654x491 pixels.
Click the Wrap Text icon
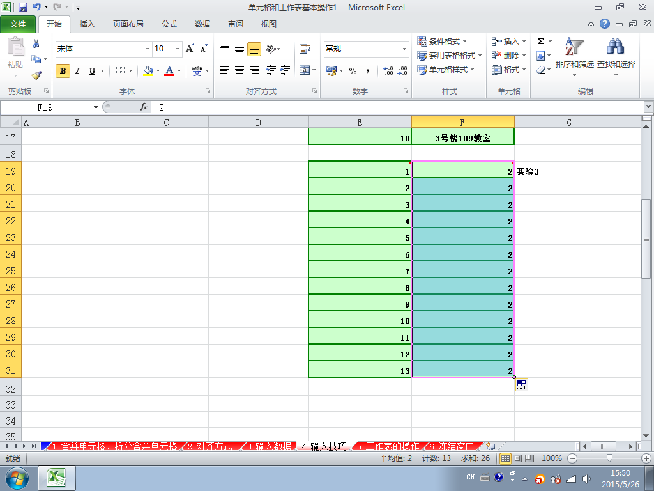pos(305,49)
